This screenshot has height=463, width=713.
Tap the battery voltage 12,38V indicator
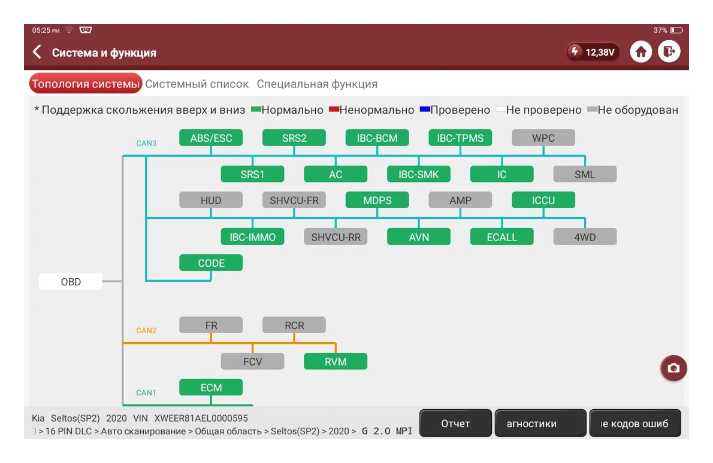[x=593, y=52]
